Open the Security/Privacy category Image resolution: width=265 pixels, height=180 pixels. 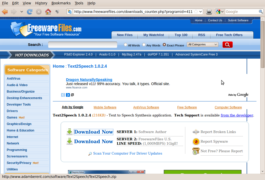coord(27,163)
